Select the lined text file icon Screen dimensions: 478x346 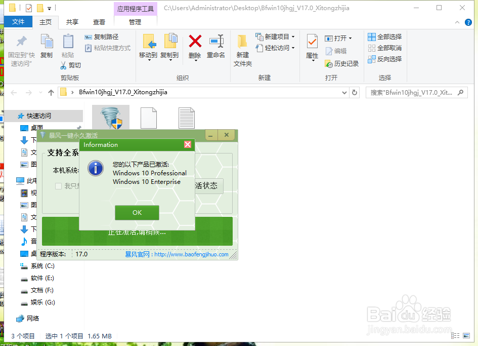point(187,118)
